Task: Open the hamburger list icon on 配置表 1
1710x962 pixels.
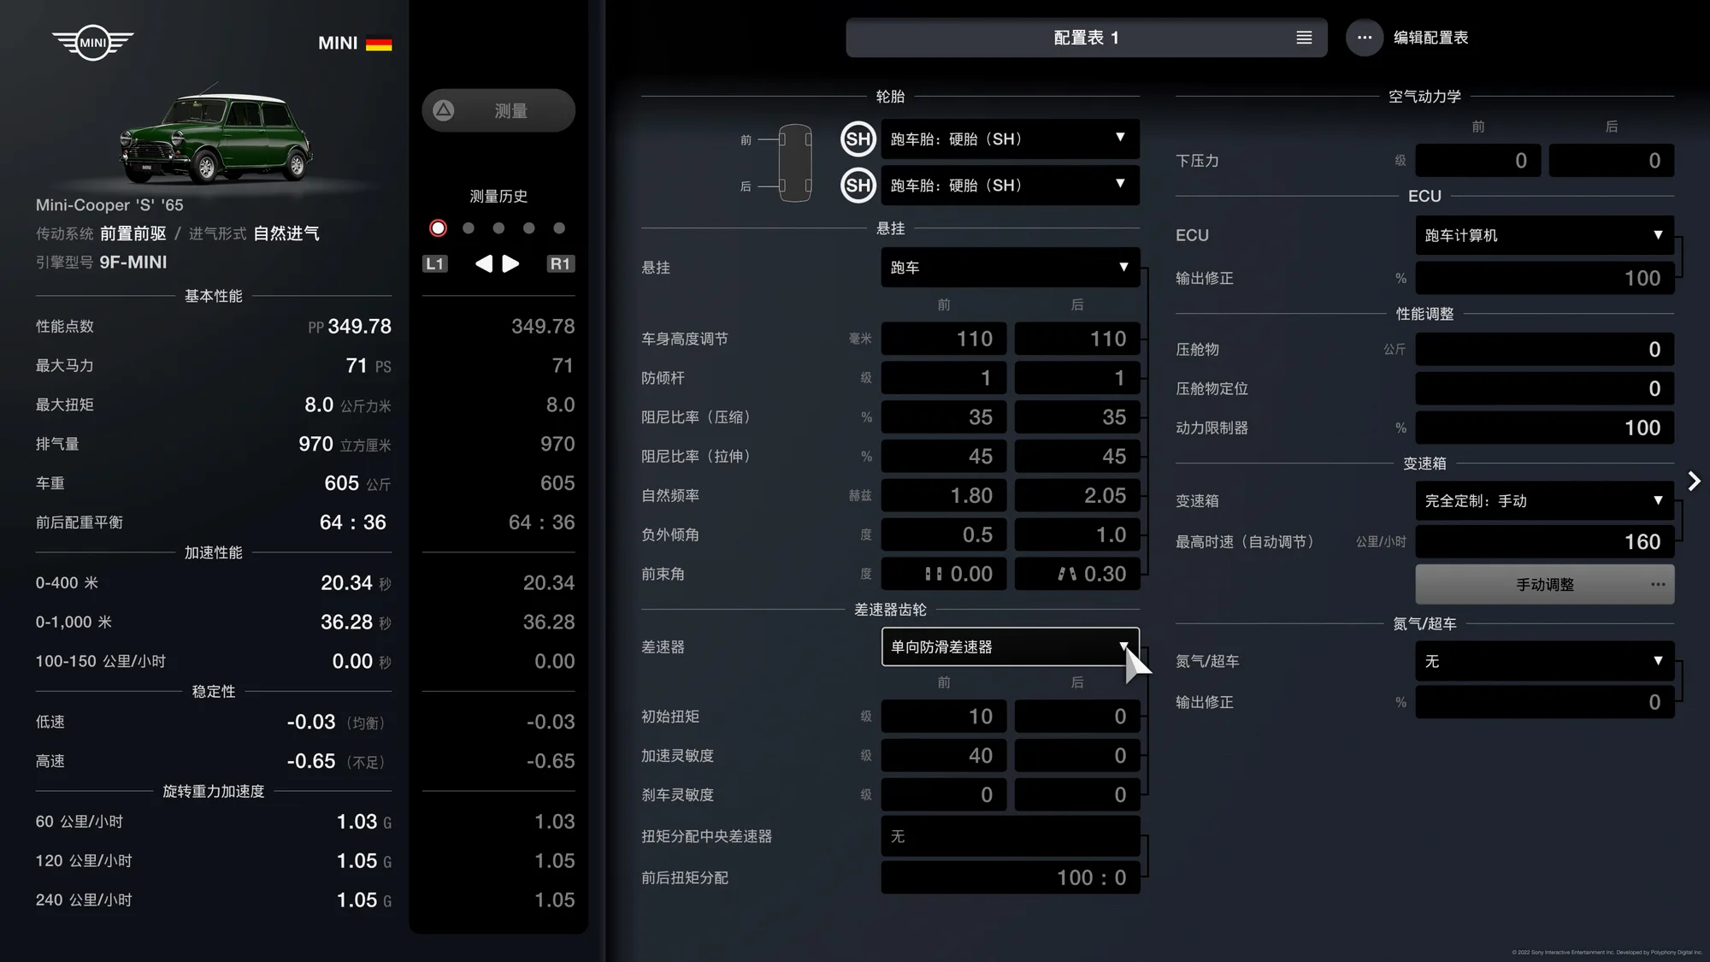Action: [x=1304, y=38]
